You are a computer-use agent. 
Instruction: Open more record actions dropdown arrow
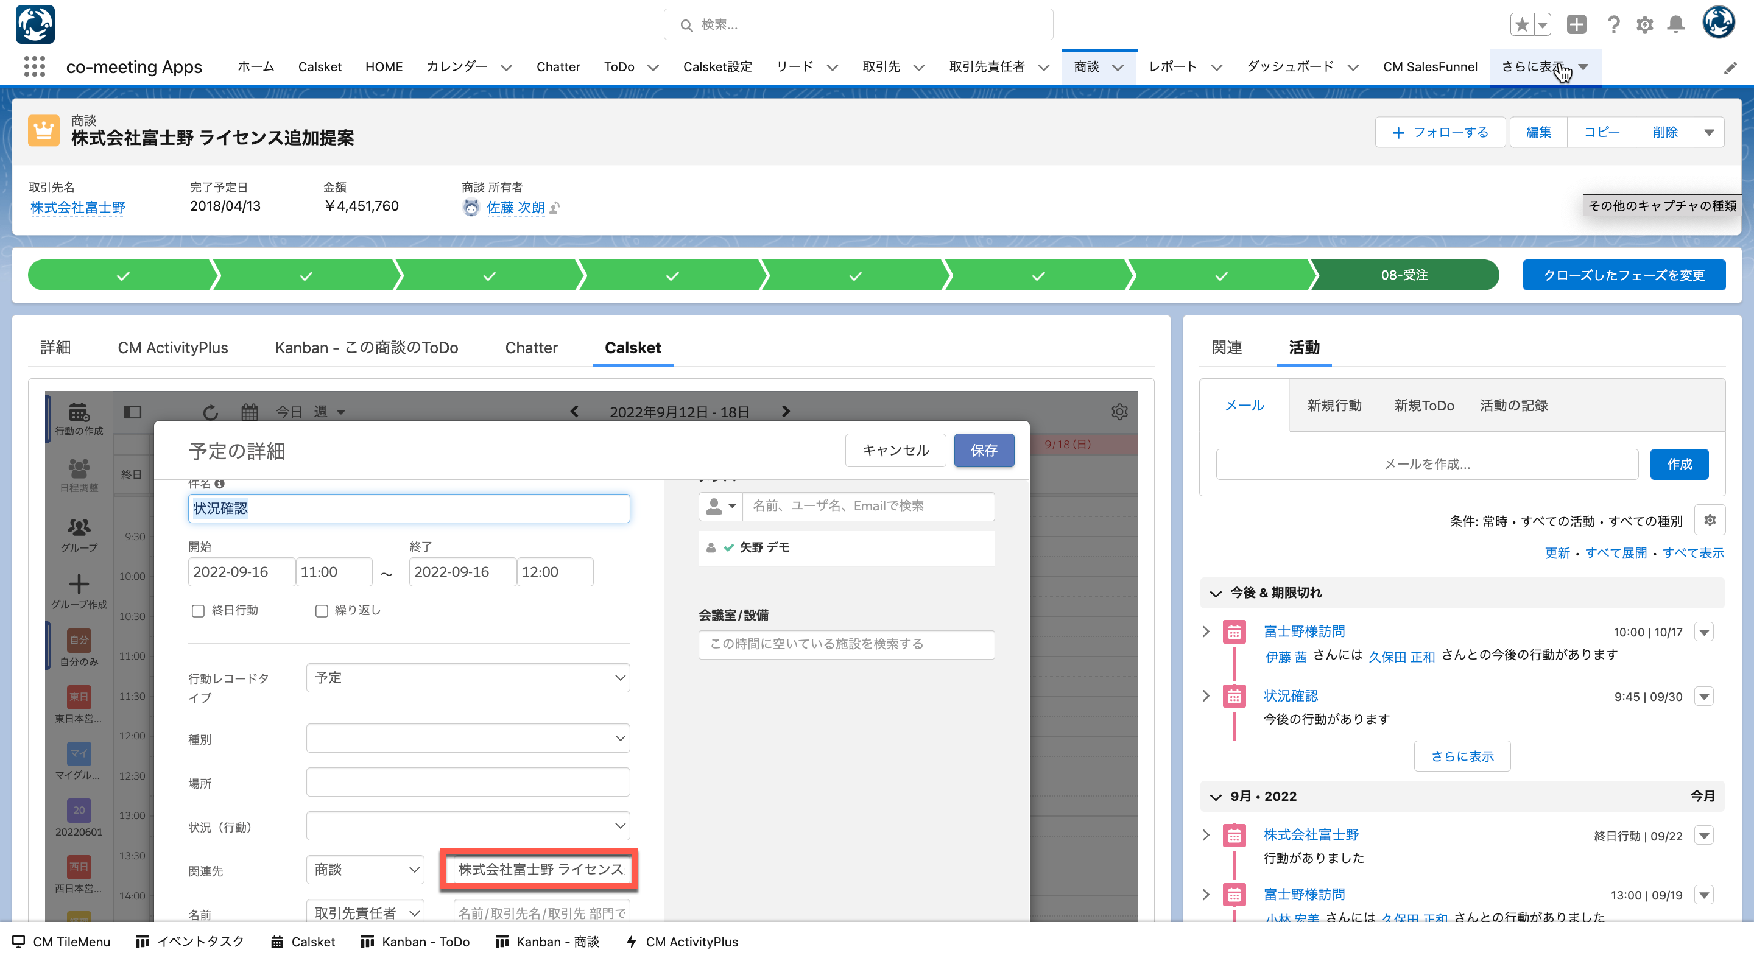pyautogui.click(x=1708, y=132)
